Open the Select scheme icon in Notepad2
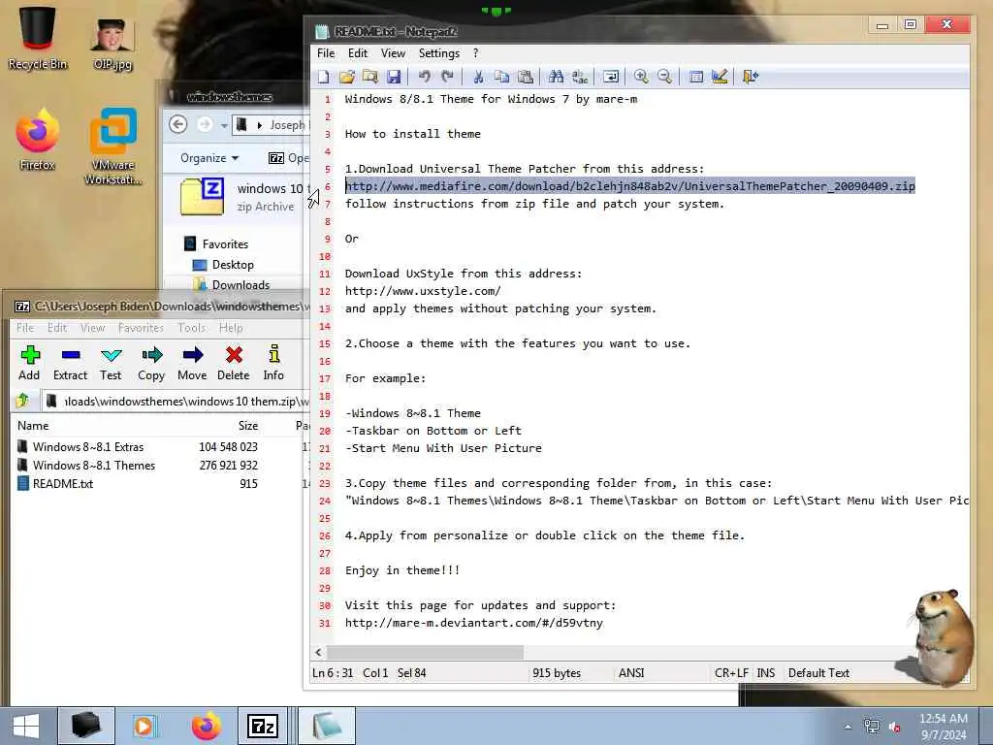Image resolution: width=993 pixels, height=745 pixels. tap(696, 77)
